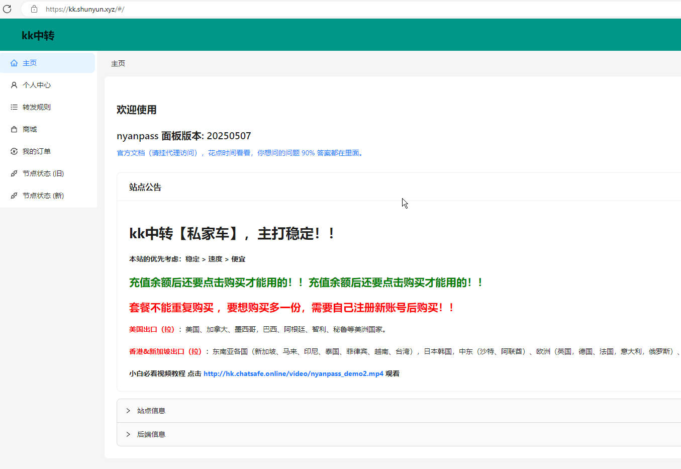Open 节点状态 (新) page
Viewport: 681px width, 469px height.
47,196
